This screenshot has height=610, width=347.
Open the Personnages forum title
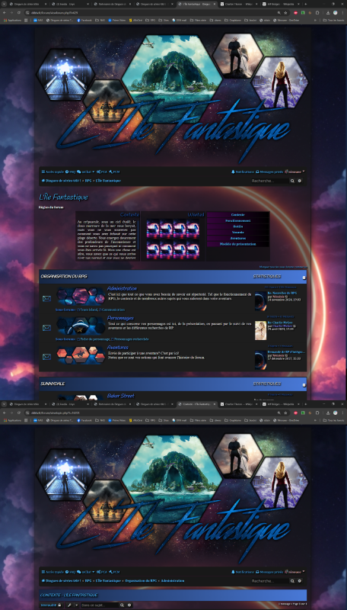[120, 318]
